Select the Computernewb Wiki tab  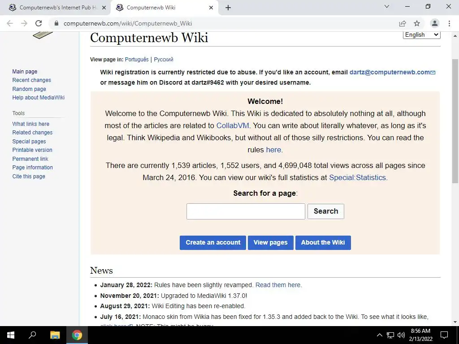coord(164,8)
